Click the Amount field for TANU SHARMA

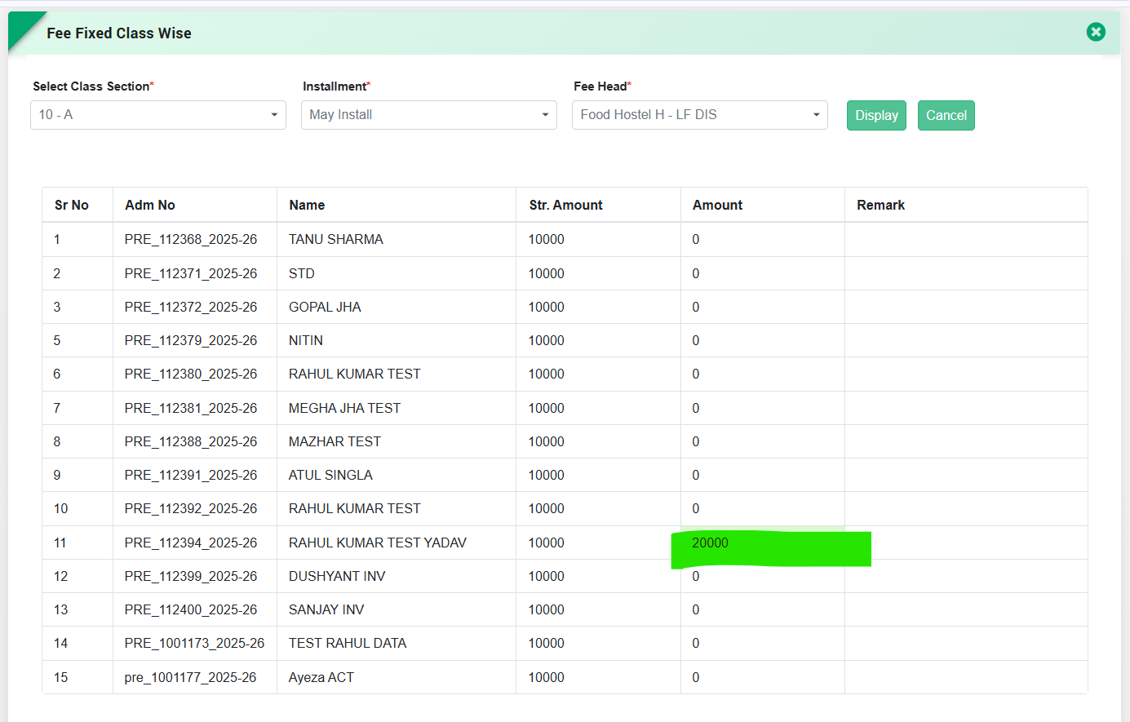point(763,239)
